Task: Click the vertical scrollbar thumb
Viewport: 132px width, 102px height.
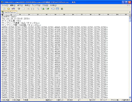Action: pyautogui.click(x=130, y=20)
